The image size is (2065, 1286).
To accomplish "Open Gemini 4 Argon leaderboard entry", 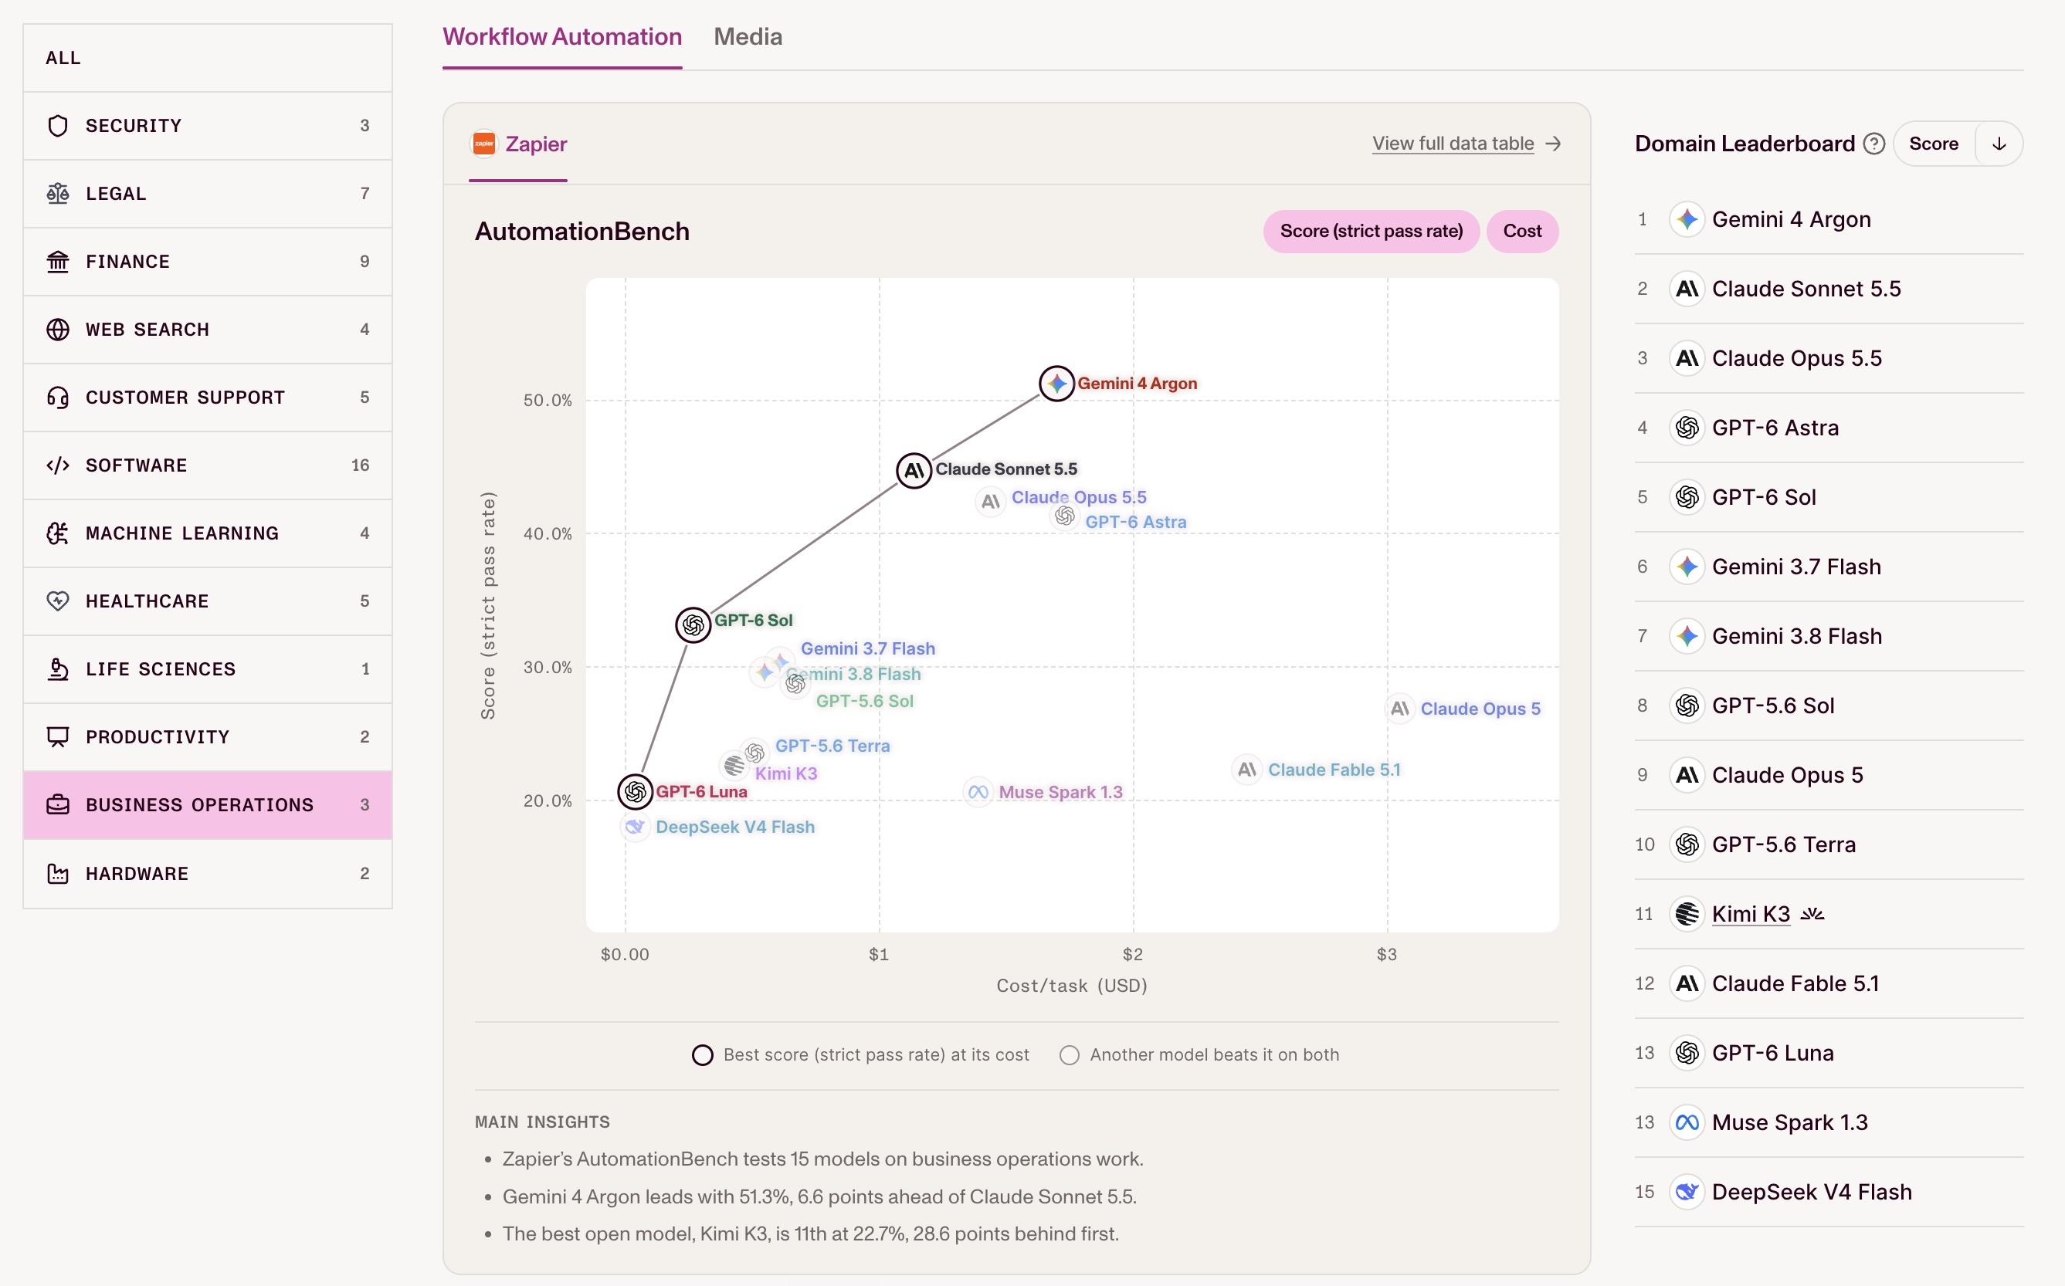I will click(x=1829, y=219).
